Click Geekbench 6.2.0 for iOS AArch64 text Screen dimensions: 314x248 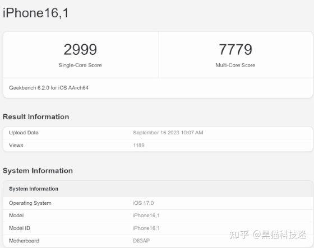(x=49, y=88)
